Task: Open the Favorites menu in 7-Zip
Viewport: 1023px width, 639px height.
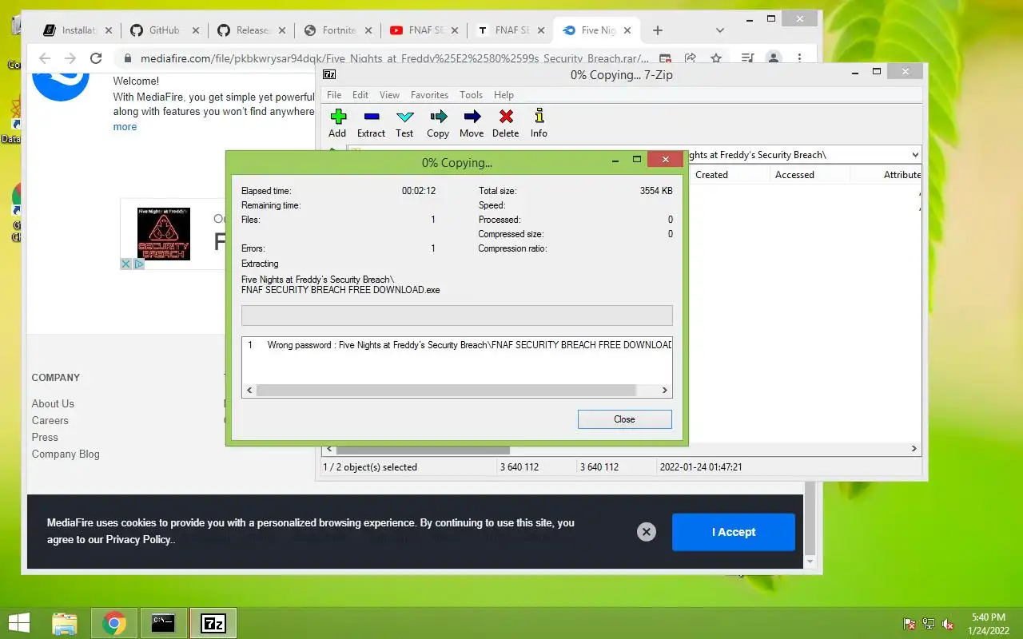Action: 429,95
